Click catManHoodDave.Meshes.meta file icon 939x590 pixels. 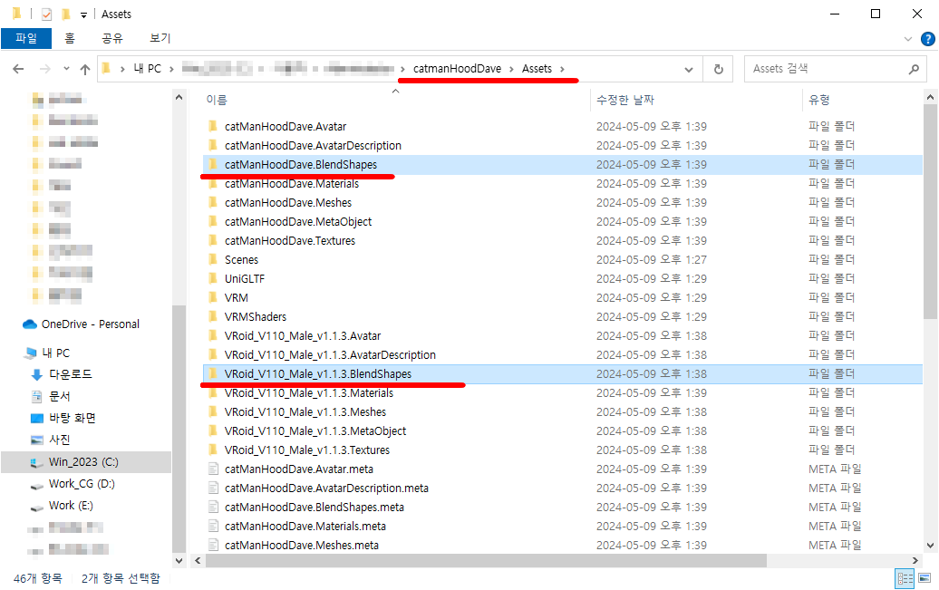tap(213, 545)
